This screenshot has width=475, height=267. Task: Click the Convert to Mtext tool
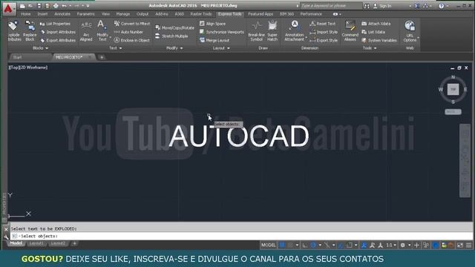132,24
